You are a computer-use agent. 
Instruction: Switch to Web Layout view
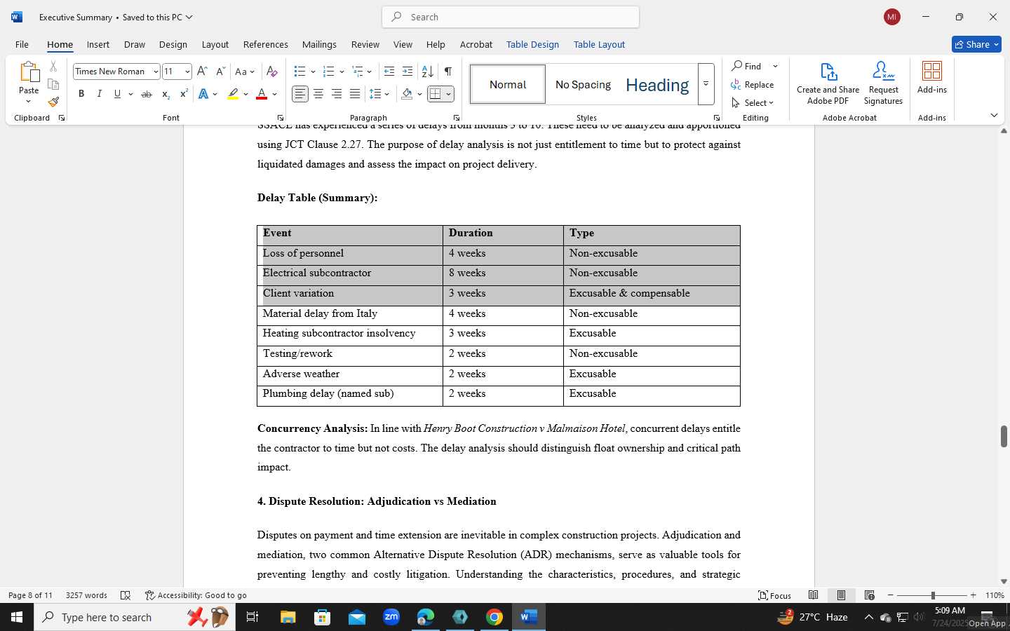tap(870, 595)
